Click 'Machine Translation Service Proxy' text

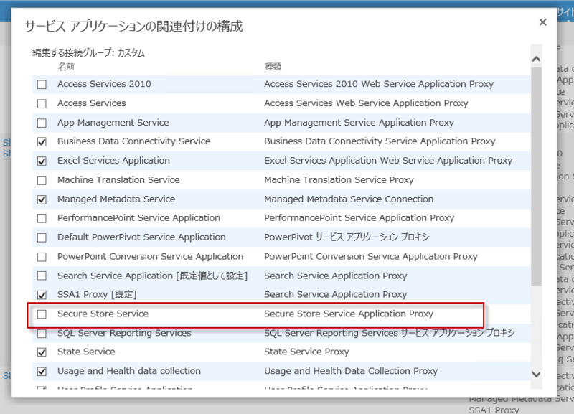tap(339, 179)
